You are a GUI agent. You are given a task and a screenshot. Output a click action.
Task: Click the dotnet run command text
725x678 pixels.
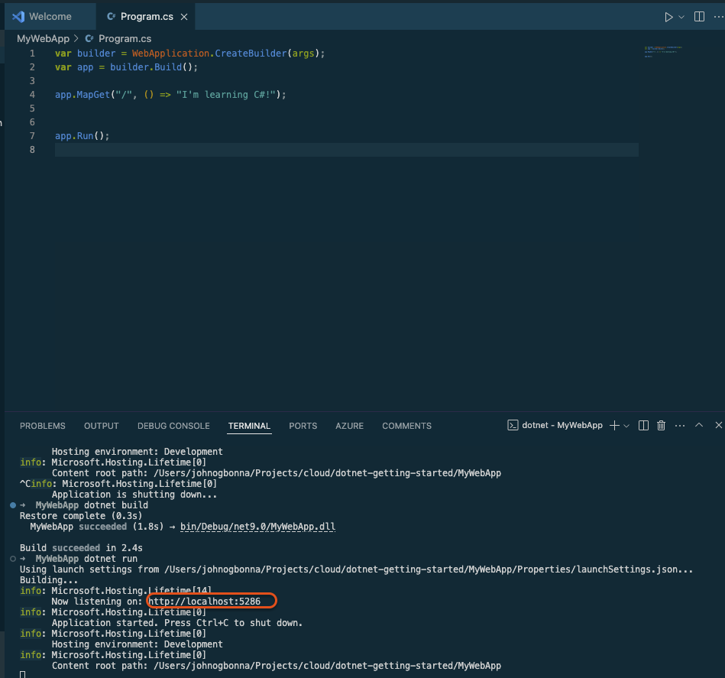coord(111,560)
